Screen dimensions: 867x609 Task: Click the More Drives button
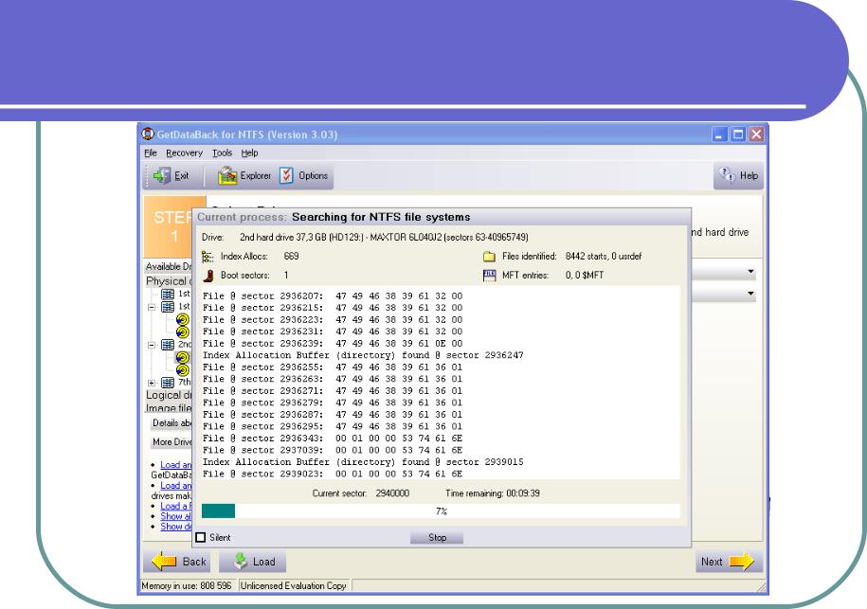pyautogui.click(x=172, y=442)
